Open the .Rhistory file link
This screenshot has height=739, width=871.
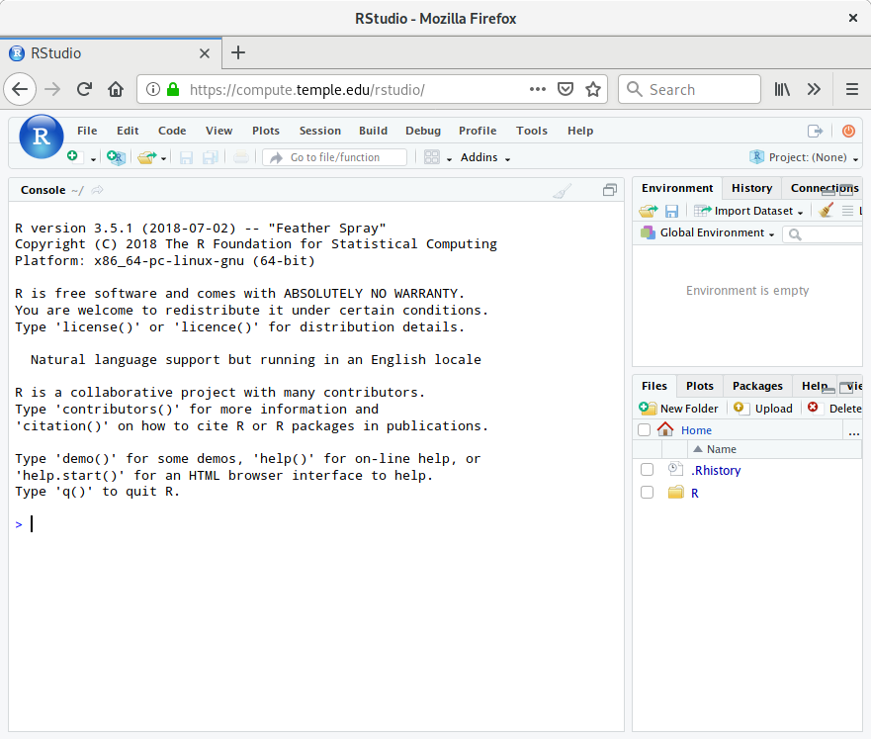(716, 471)
